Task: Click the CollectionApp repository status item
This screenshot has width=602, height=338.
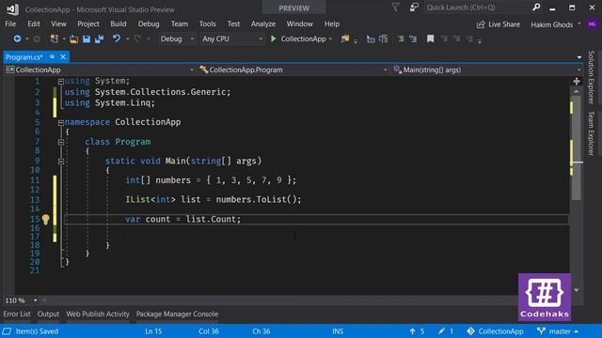Action: (495, 331)
